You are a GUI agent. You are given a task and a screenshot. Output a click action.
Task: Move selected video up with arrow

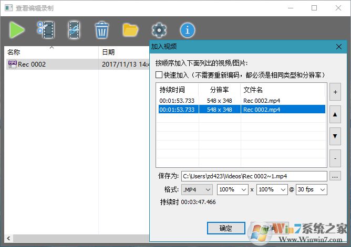335,113
